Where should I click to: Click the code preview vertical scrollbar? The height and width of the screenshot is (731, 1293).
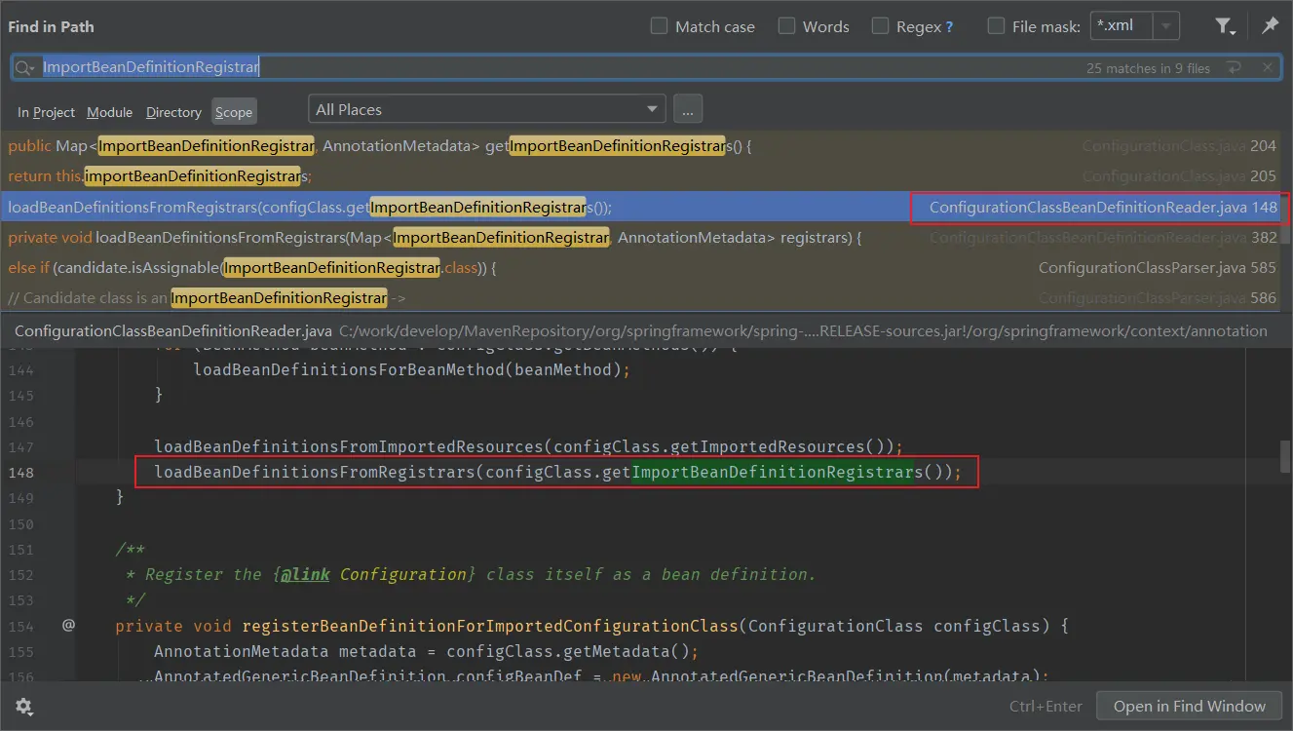[1286, 455]
